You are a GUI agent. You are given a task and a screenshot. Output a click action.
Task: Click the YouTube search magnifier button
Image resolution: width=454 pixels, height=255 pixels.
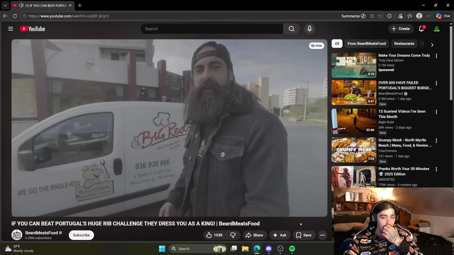point(292,29)
